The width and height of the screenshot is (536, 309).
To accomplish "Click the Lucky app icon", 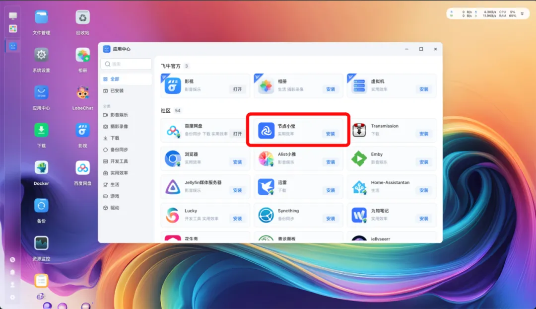I will tap(173, 215).
